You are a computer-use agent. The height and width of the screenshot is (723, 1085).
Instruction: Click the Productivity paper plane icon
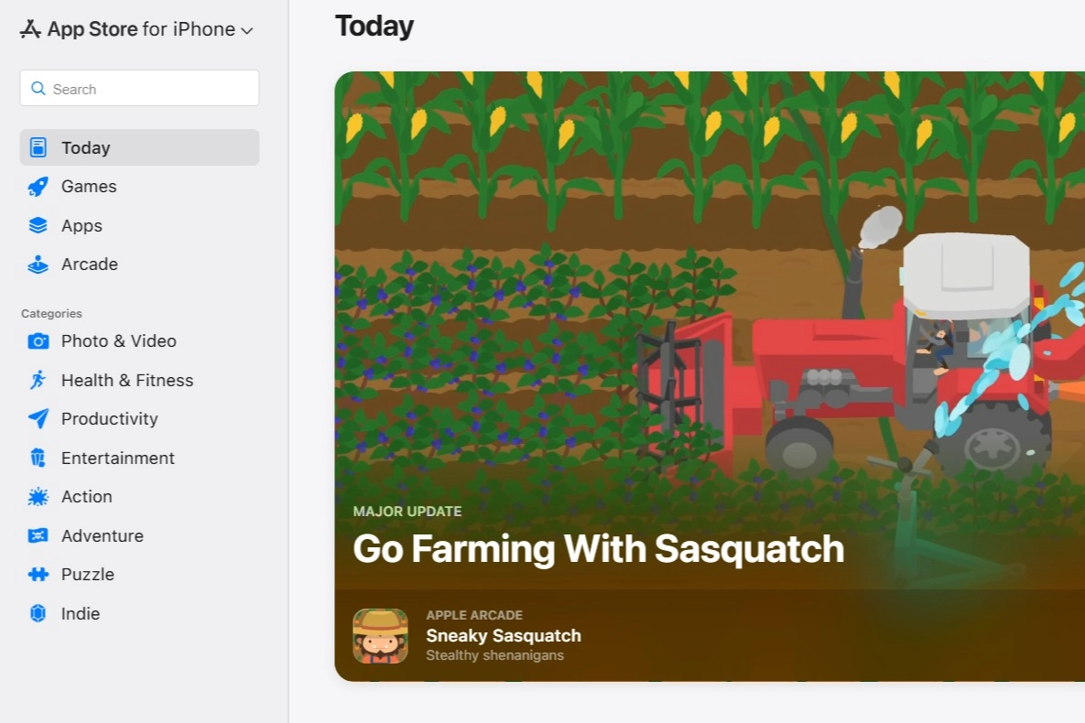click(38, 419)
